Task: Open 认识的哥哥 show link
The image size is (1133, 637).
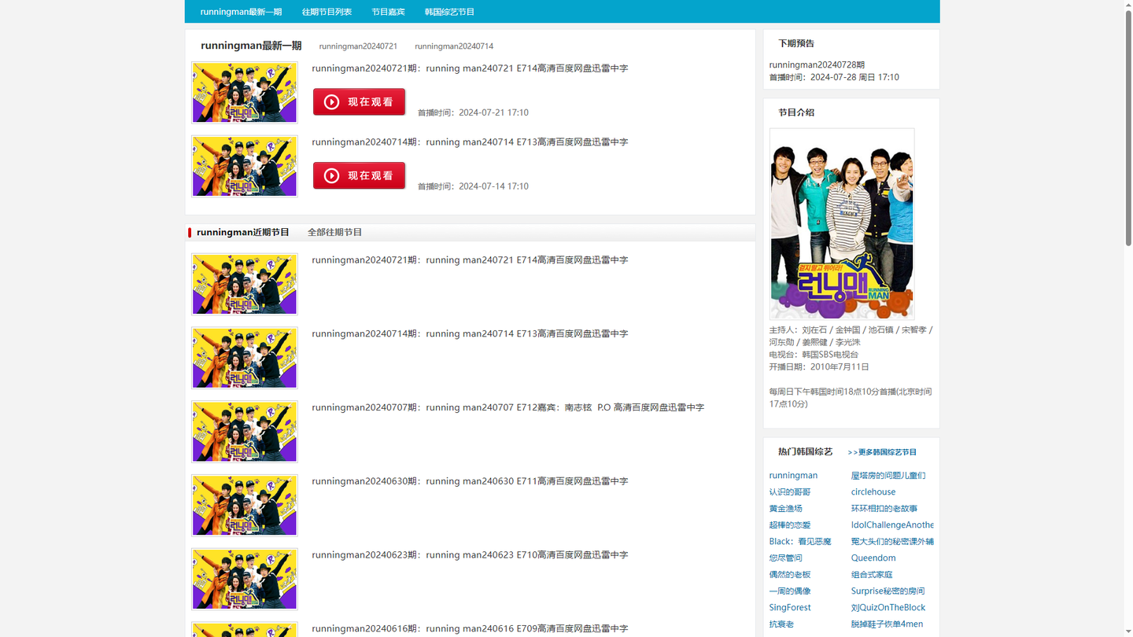Action: pyautogui.click(x=790, y=492)
